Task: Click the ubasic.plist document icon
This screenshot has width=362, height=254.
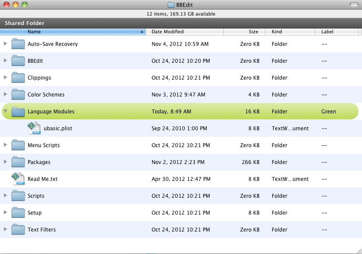Action: click(x=34, y=128)
